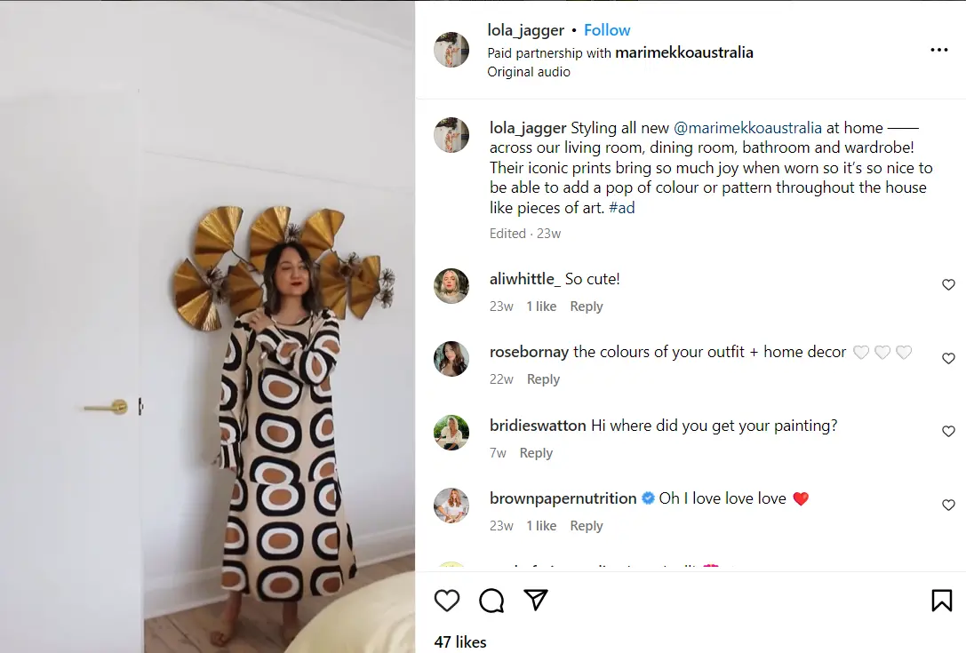Image resolution: width=966 pixels, height=653 pixels.
Task: Open the three-dot more options menu
Action: [x=938, y=51]
